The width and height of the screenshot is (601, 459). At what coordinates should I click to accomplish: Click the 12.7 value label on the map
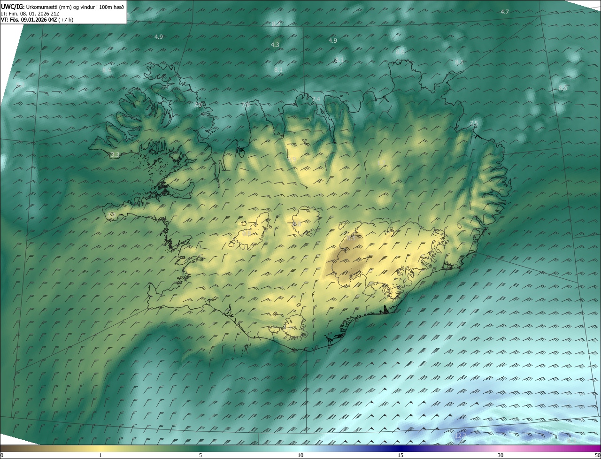(x=460, y=436)
